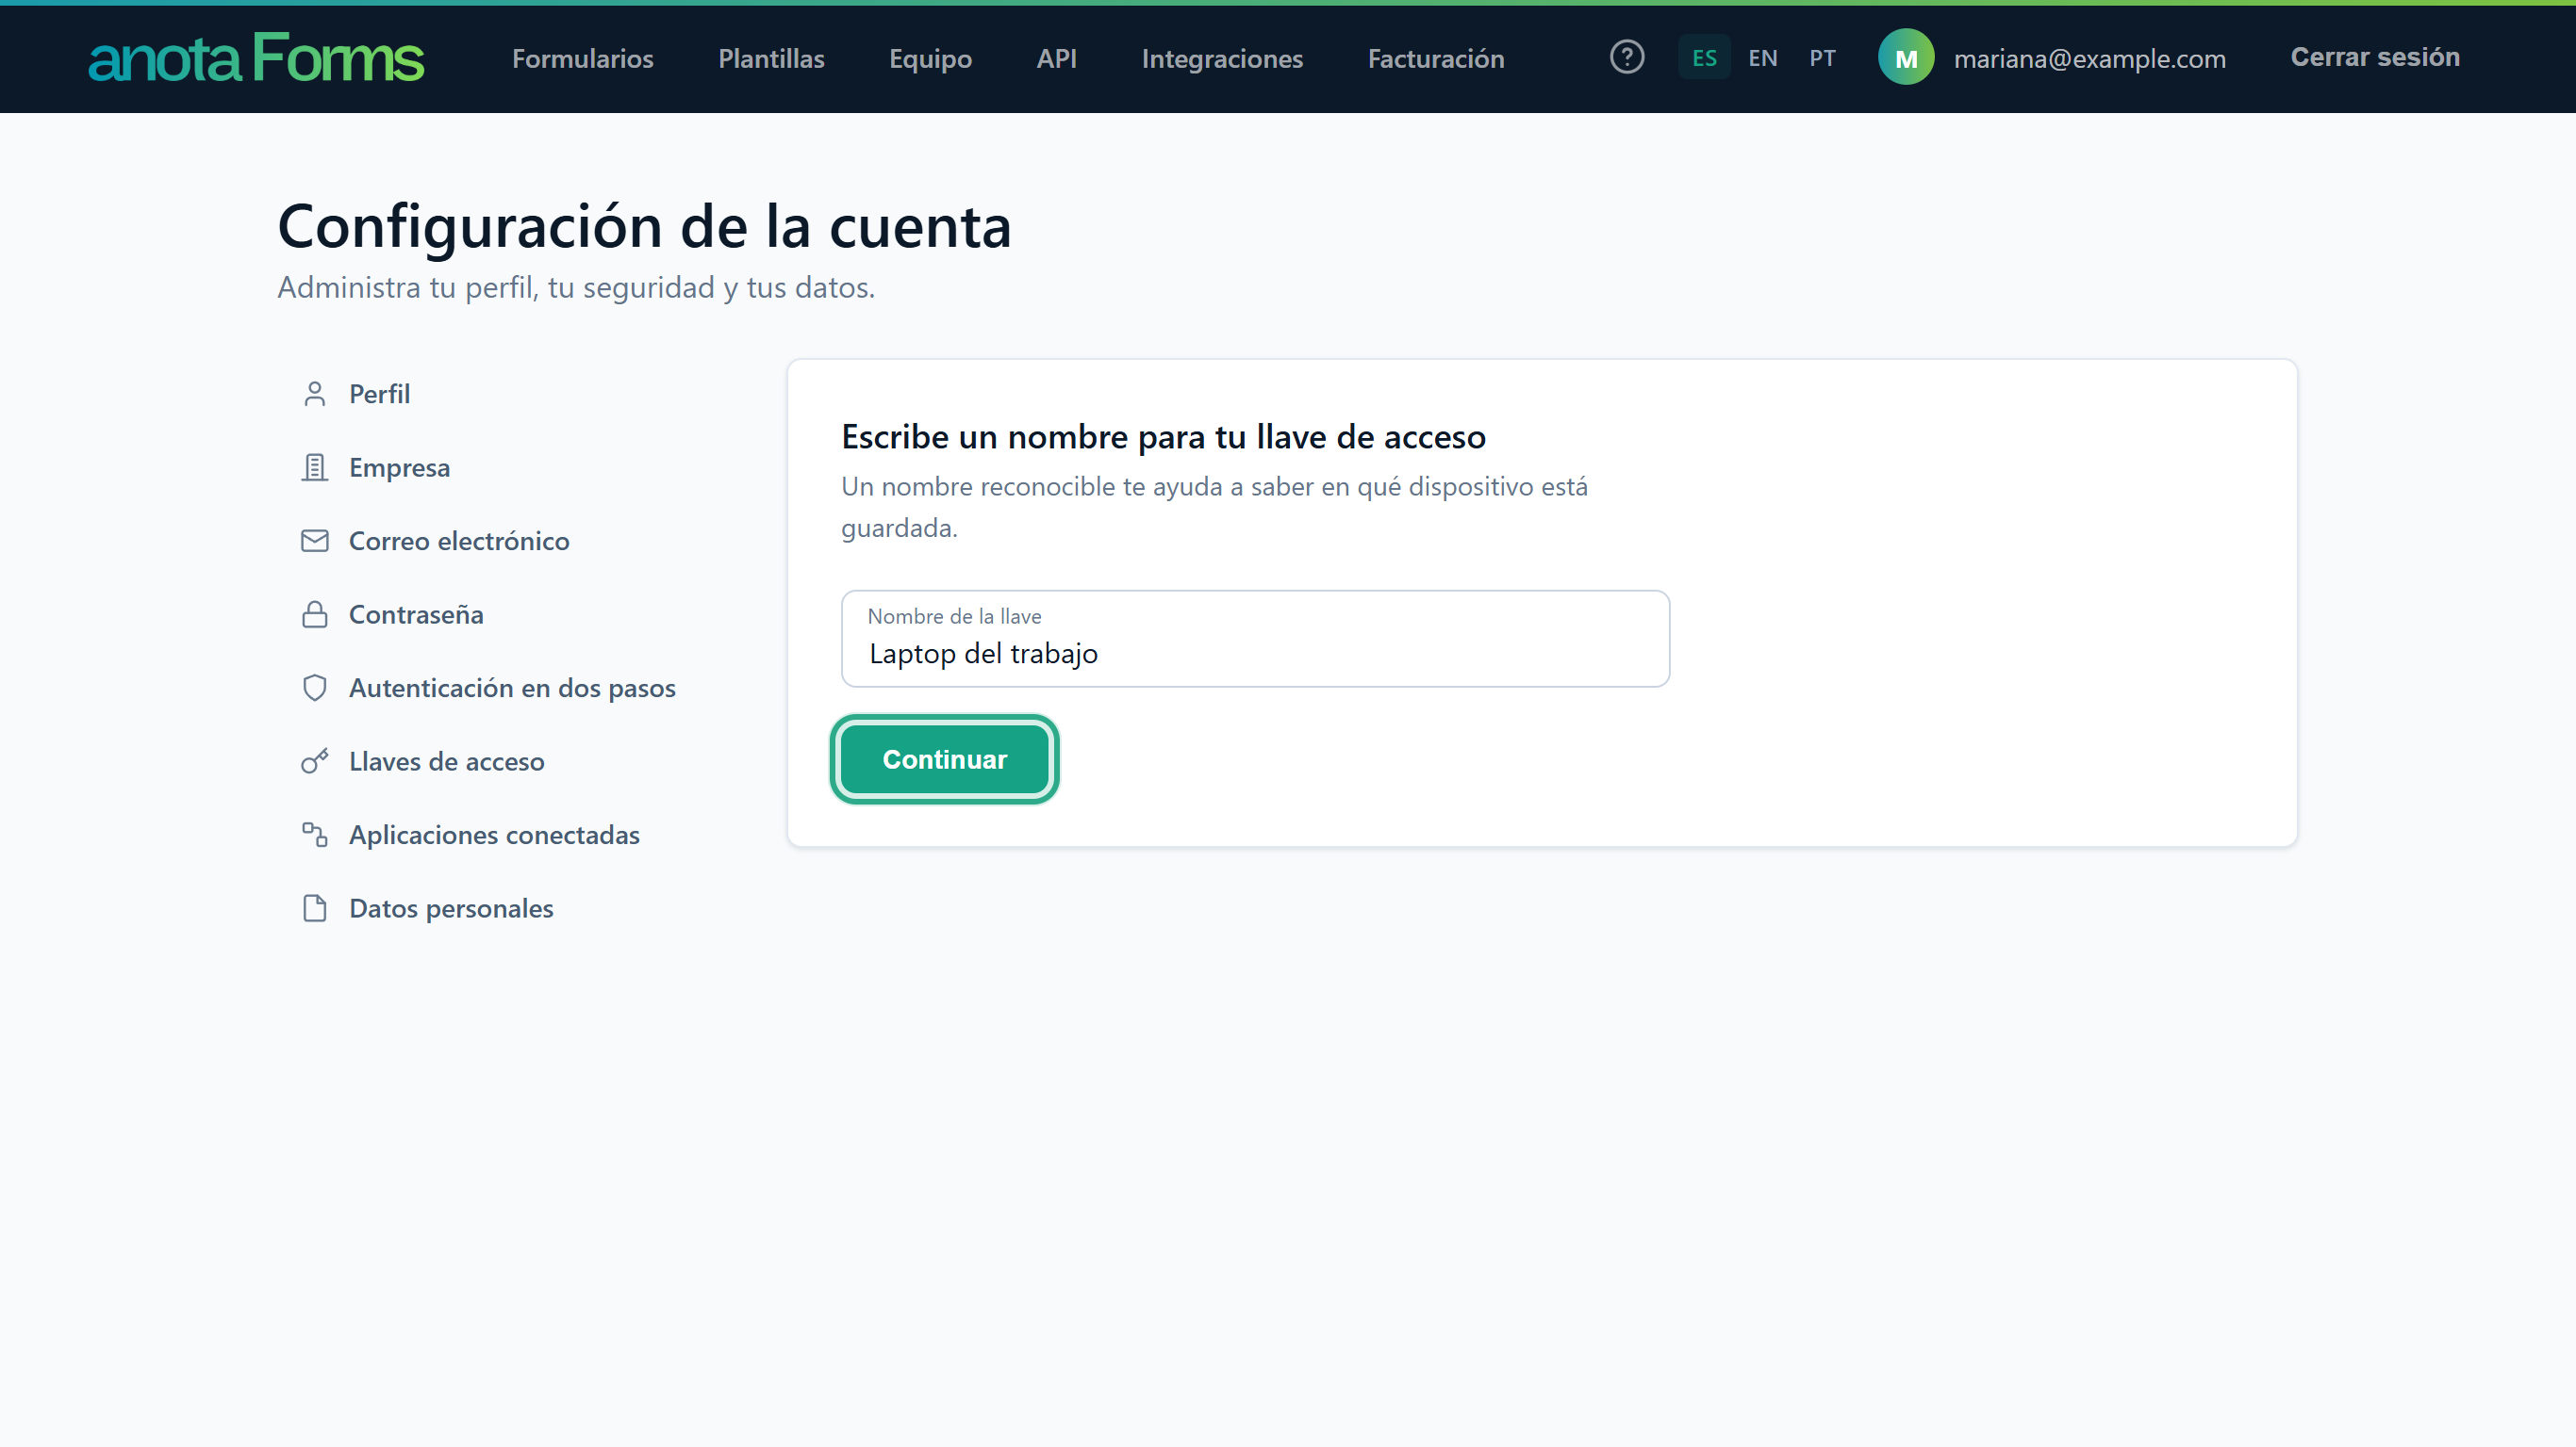Click the mariana@example.com account email
The height and width of the screenshot is (1447, 2576).
coord(2089,59)
